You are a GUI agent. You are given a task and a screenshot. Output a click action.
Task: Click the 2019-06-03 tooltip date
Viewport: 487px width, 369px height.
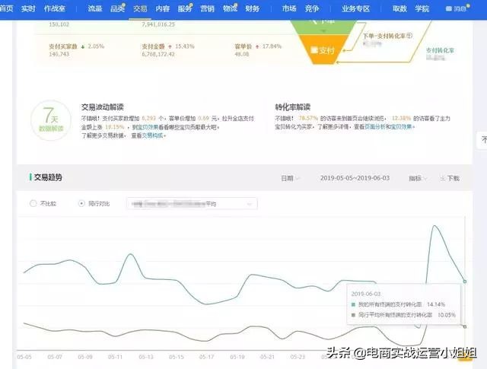[365, 294]
